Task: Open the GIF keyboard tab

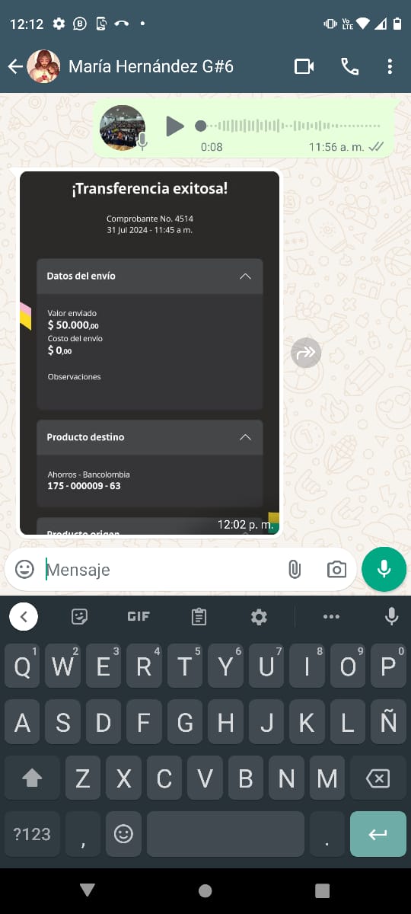Action: point(138,617)
